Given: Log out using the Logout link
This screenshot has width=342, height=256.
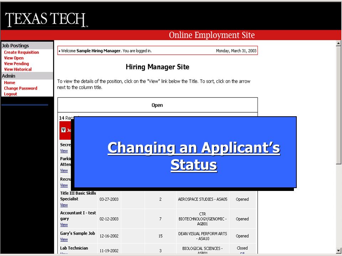Looking at the screenshot, I should [x=10, y=94].
